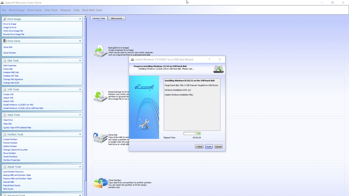349x196 pixels.
Task: Click the wizard help question mark
Action: pyautogui.click(x=209, y=59)
